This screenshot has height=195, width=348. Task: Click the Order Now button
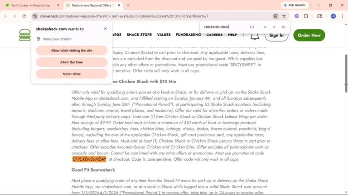309,35
